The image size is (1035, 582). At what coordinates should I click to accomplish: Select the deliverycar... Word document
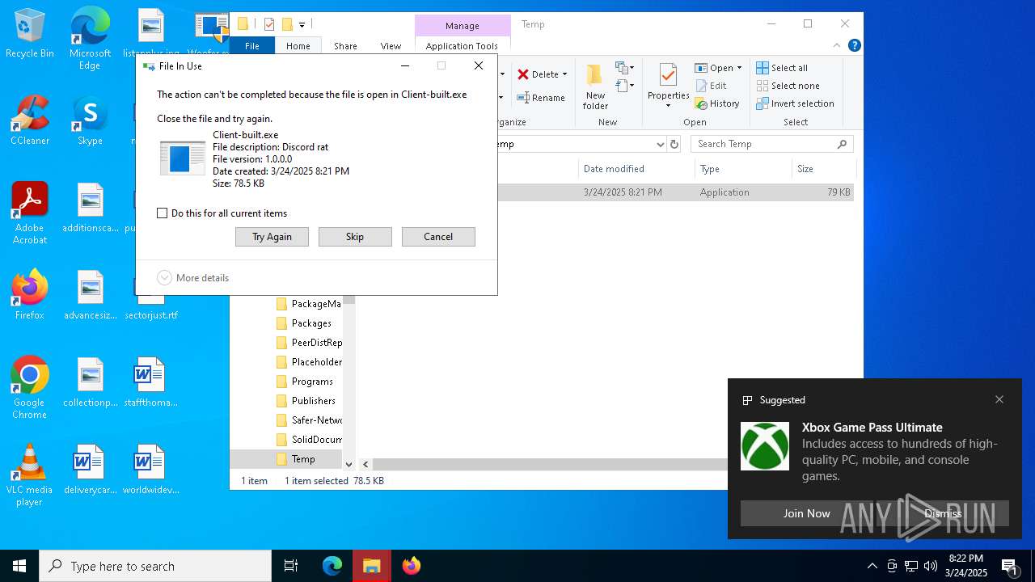coord(90,470)
